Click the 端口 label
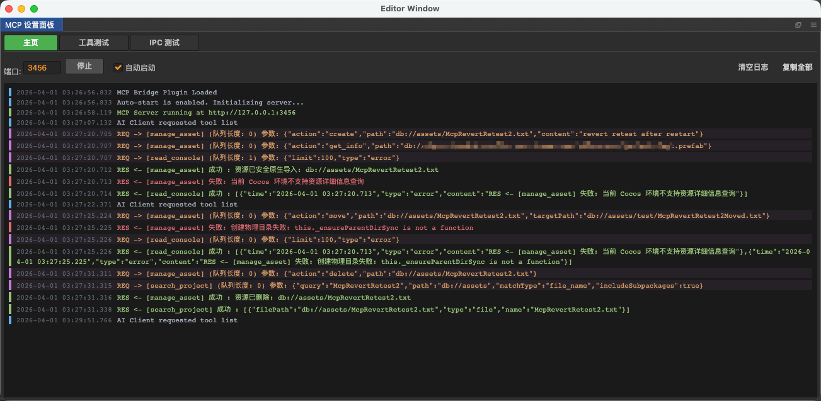The image size is (821, 401). coord(12,71)
